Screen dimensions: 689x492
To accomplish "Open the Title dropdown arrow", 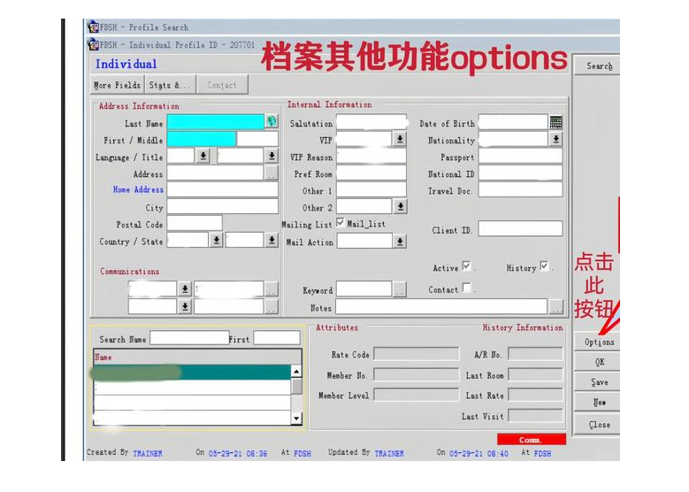I will 272,156.
